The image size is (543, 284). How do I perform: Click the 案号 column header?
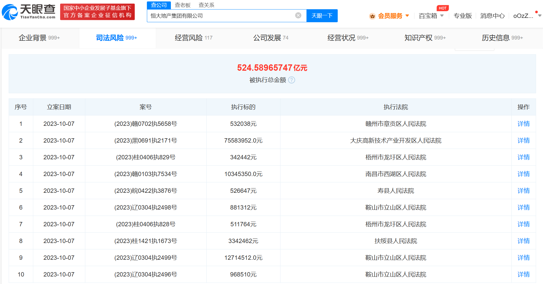point(146,107)
